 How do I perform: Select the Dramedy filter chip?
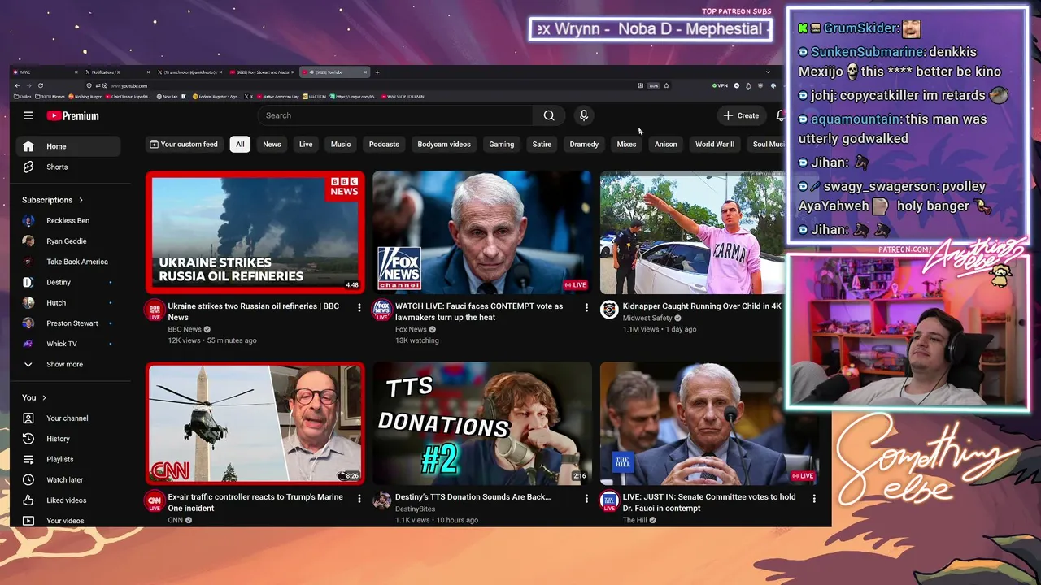[584, 145]
